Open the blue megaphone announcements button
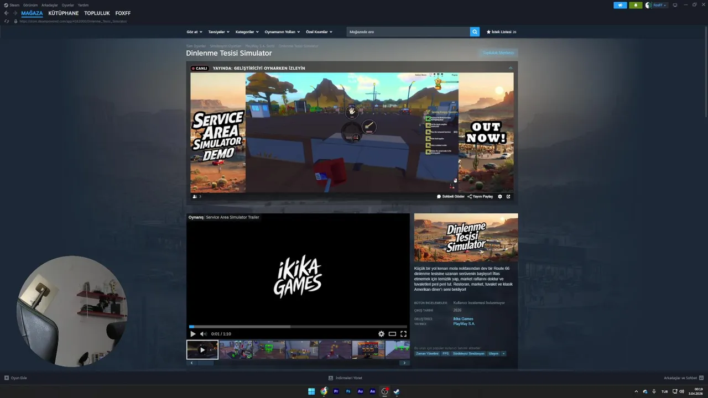The height and width of the screenshot is (398, 708). pyautogui.click(x=620, y=5)
